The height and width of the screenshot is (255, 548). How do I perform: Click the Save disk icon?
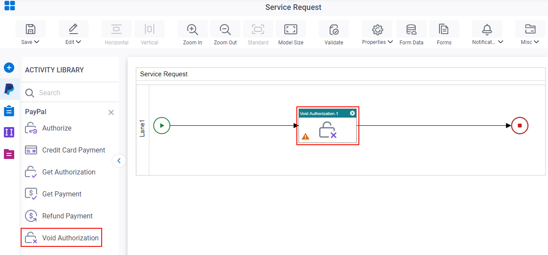tap(31, 29)
